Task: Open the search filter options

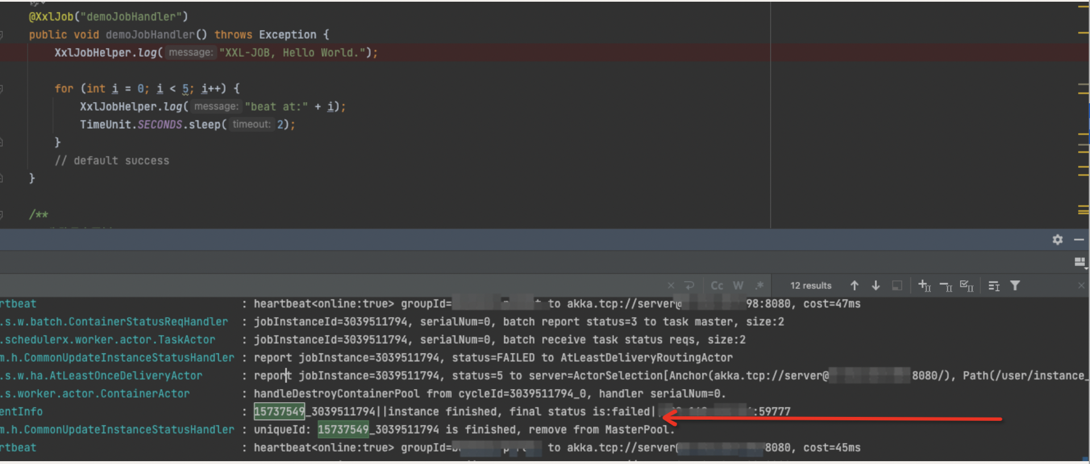Action: tap(1015, 286)
